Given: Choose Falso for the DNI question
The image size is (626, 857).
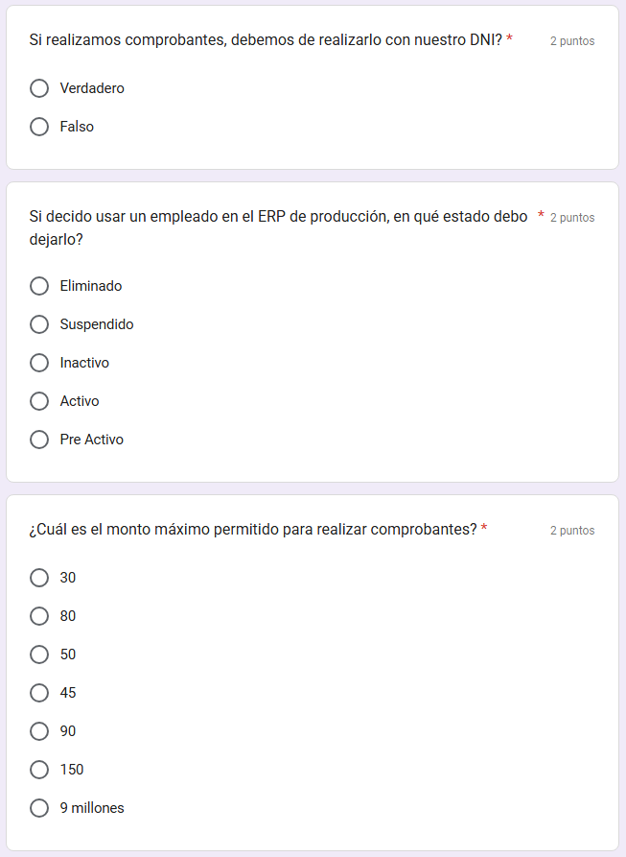Looking at the screenshot, I should coord(39,127).
